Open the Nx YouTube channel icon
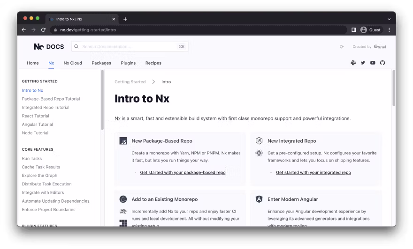413x249 pixels. tap(373, 63)
